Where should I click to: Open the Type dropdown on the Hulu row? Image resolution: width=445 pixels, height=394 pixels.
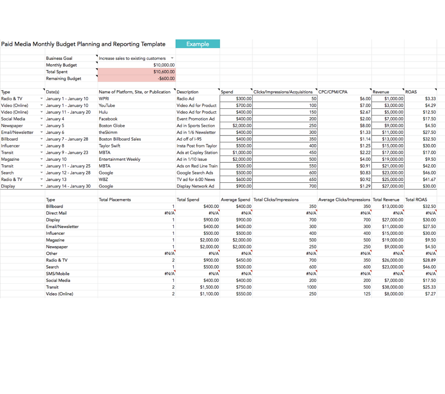(41, 112)
